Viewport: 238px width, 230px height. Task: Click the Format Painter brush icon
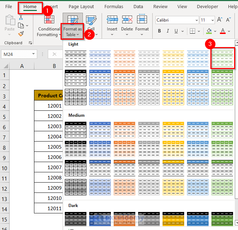tap(21, 34)
